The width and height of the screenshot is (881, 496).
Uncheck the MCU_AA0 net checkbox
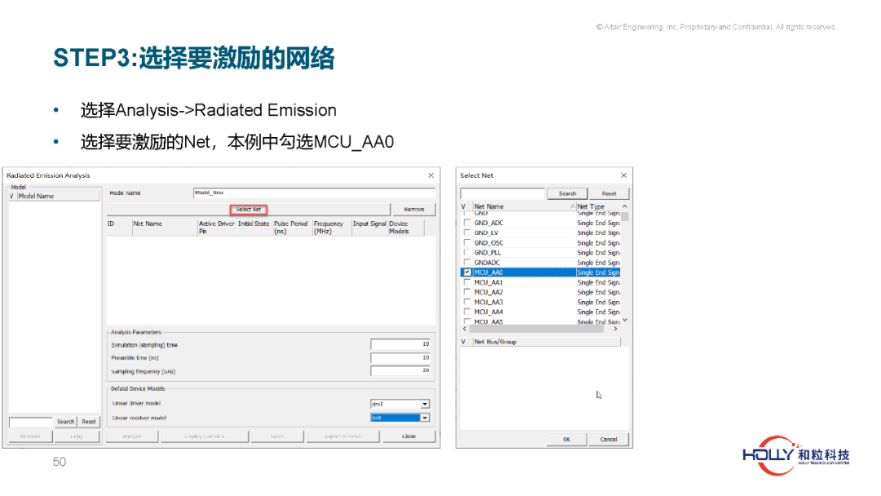click(x=467, y=272)
